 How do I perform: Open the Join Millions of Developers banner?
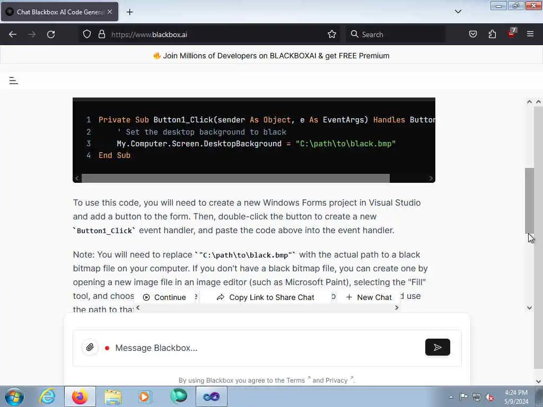click(271, 56)
